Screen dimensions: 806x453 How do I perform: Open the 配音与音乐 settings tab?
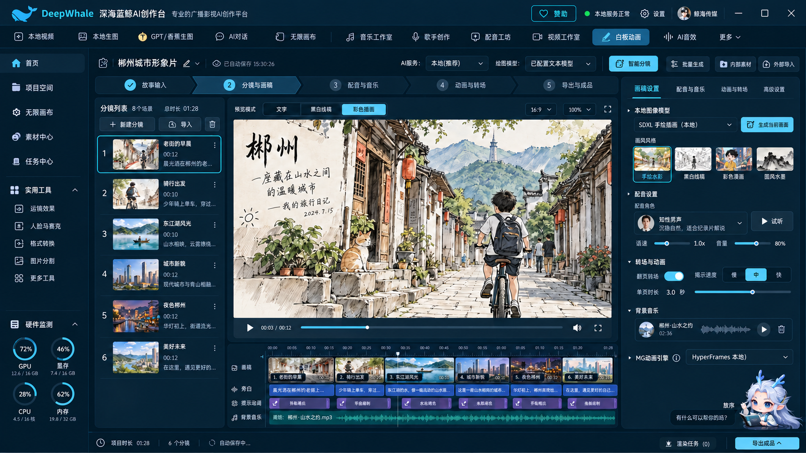click(x=690, y=89)
